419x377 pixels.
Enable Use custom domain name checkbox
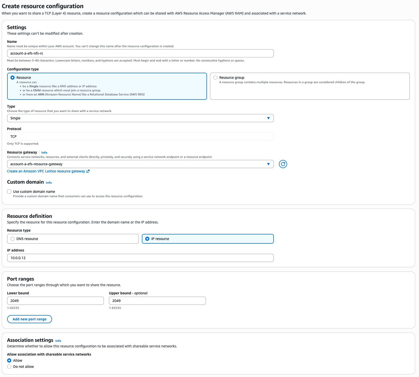coord(9,192)
